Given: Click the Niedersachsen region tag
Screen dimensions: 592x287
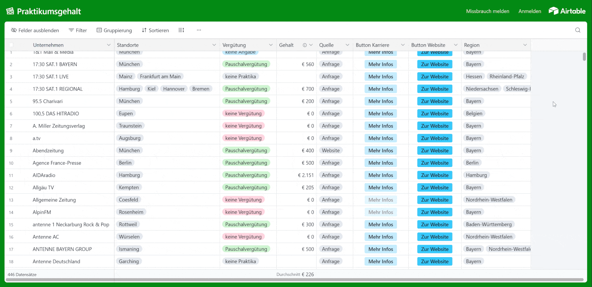Looking at the screenshot, I should pos(482,89).
